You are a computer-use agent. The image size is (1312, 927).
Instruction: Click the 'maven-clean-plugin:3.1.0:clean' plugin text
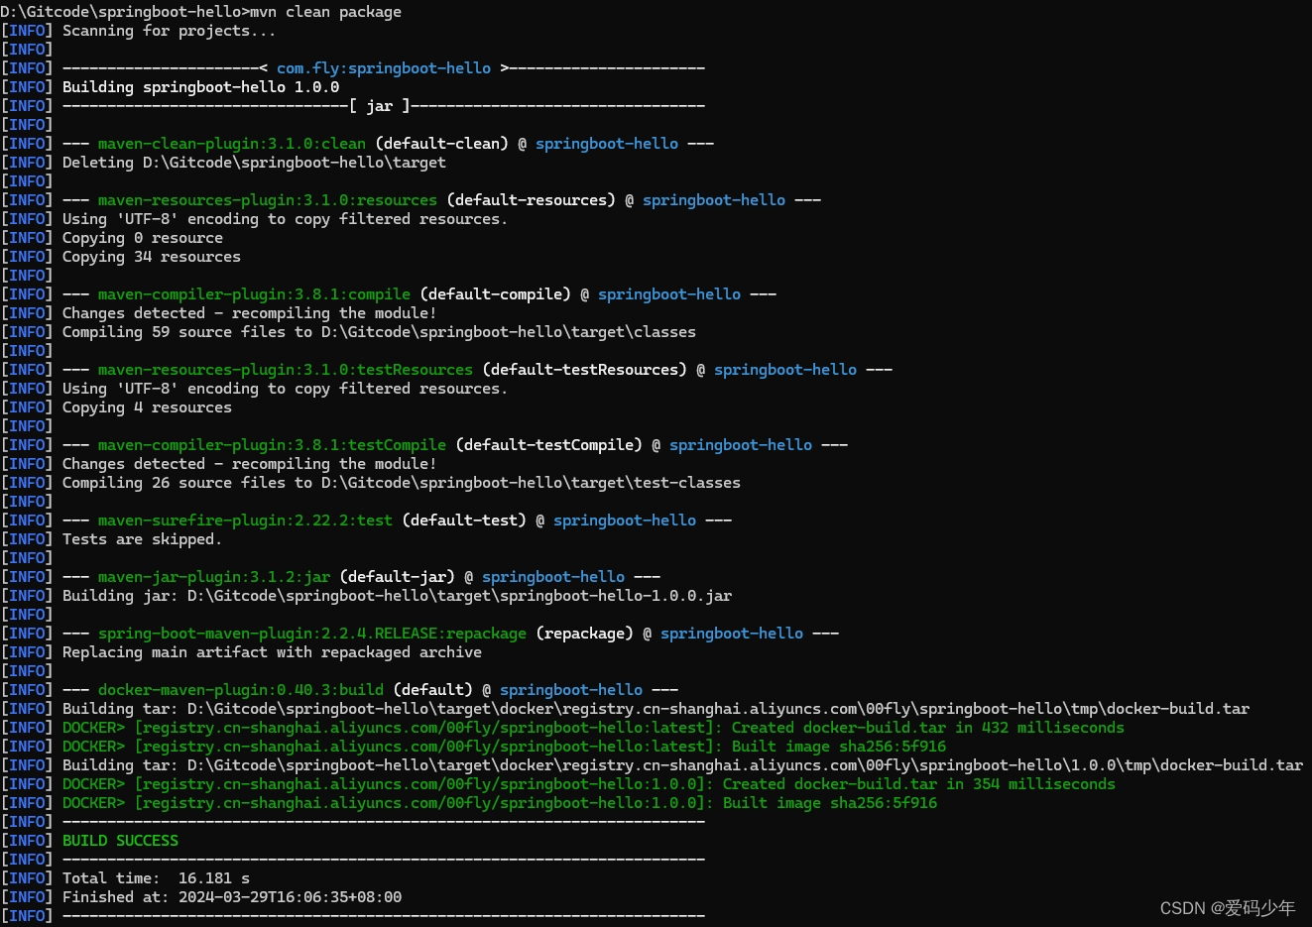(232, 144)
